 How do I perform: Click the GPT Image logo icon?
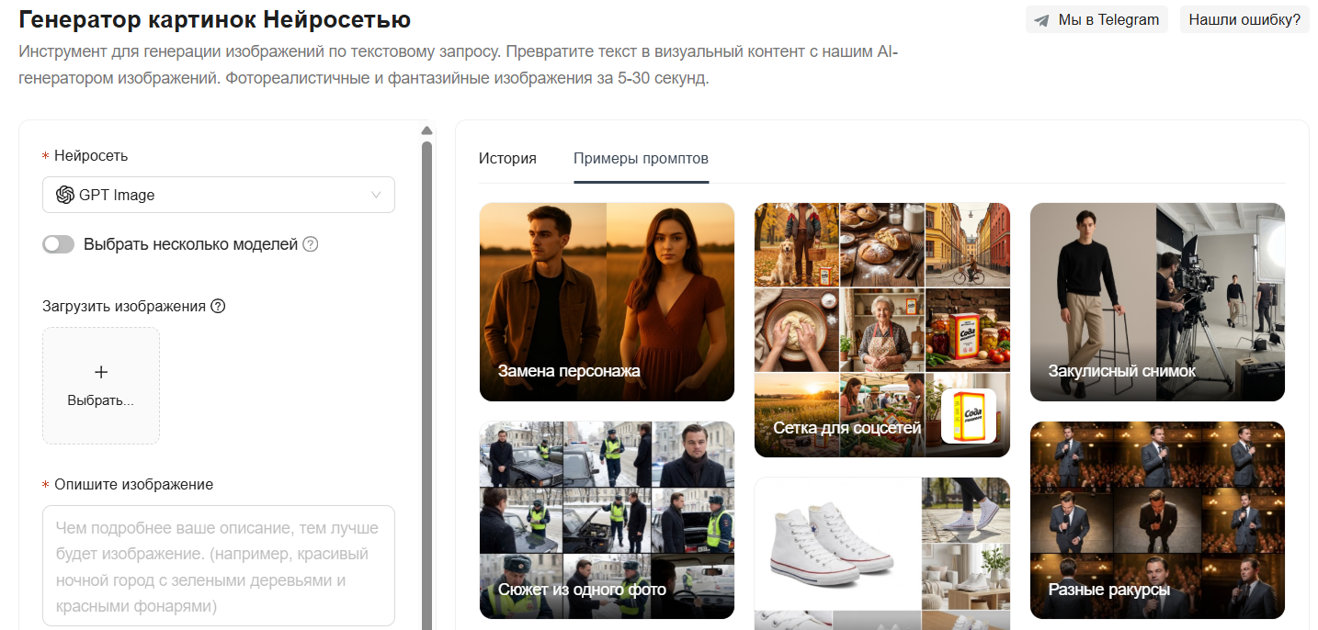click(x=65, y=195)
